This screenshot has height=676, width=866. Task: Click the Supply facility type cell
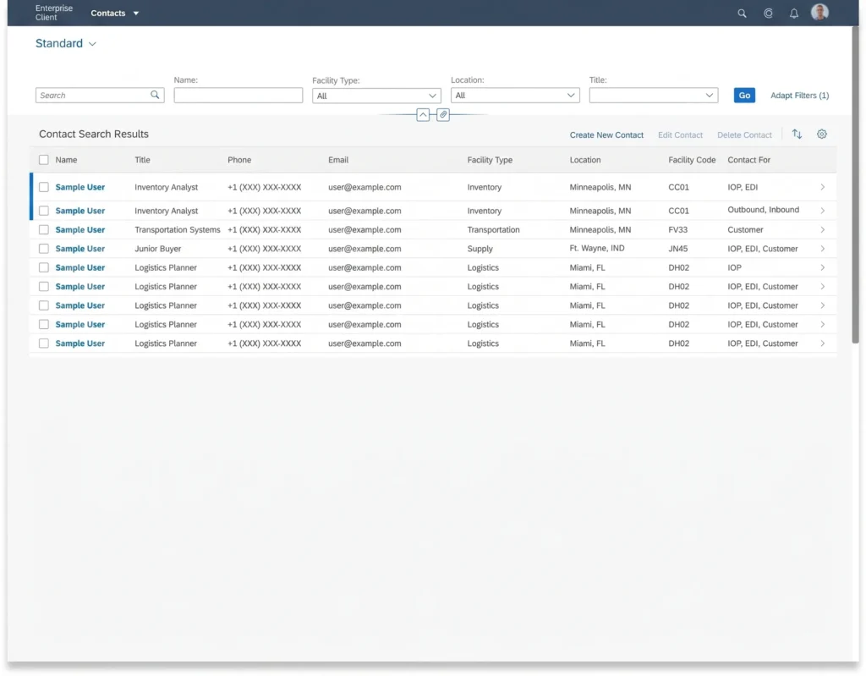click(480, 249)
